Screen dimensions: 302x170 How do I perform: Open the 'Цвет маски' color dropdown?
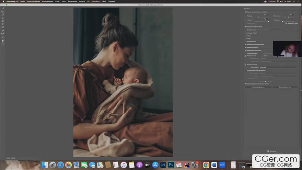coord(278,67)
